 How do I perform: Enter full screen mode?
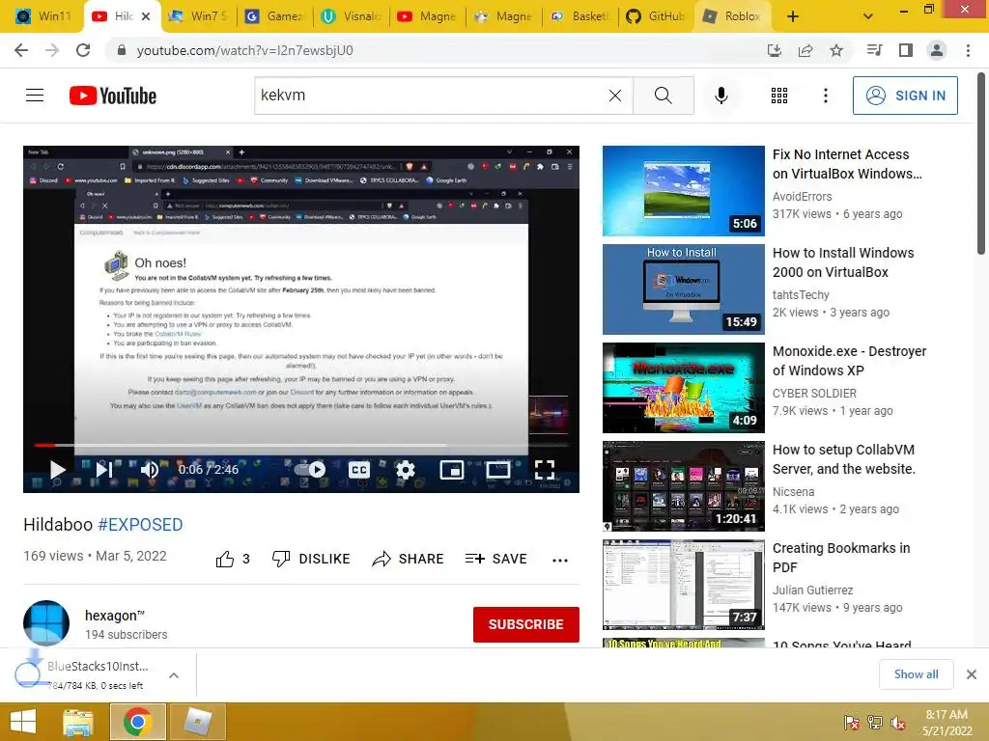[x=545, y=470]
